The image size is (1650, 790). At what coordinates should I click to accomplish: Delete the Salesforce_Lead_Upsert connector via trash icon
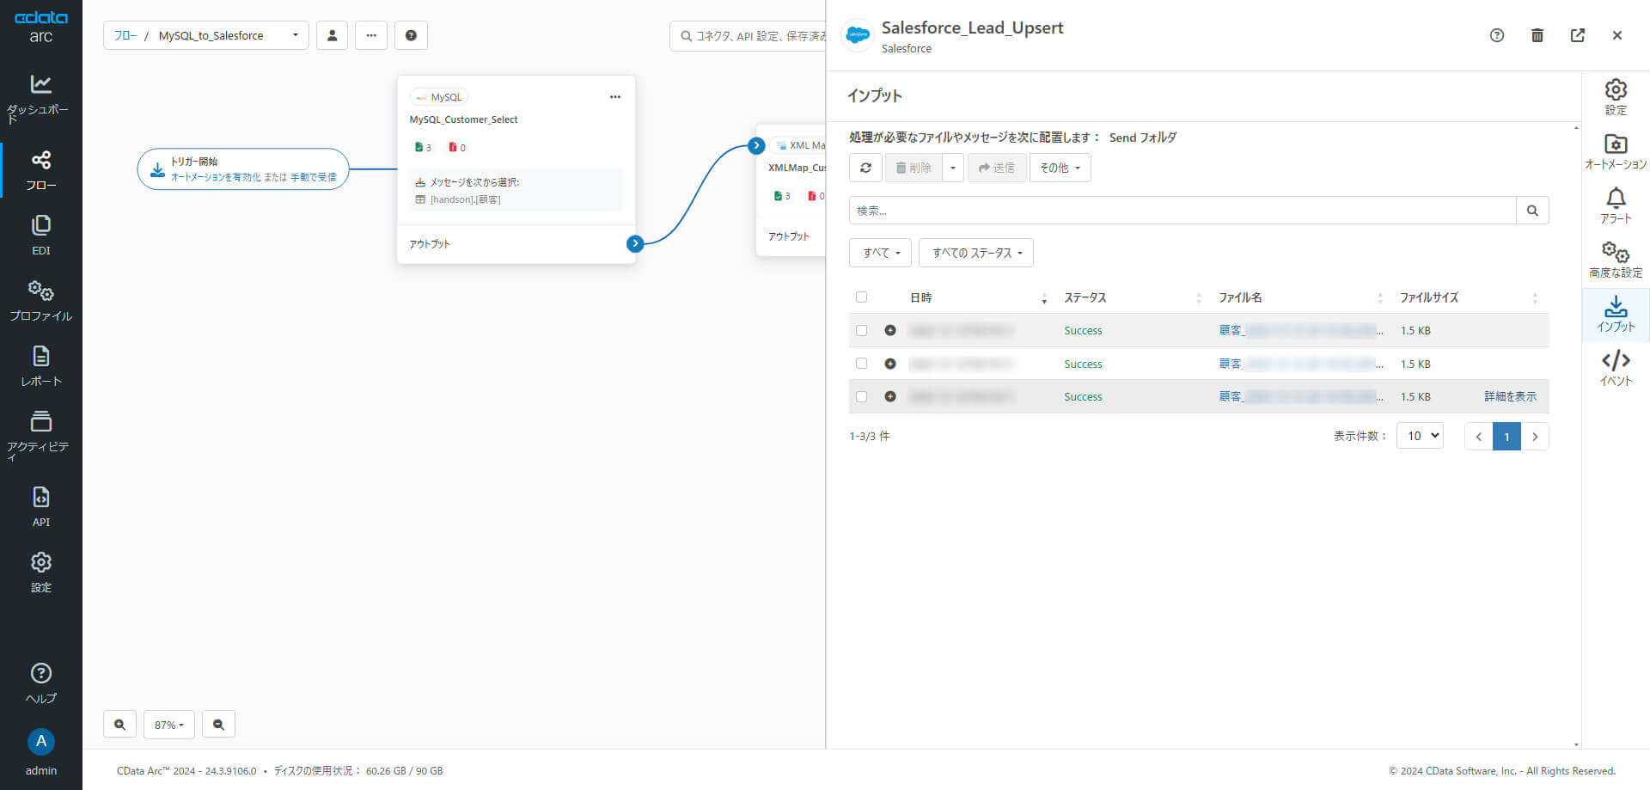click(x=1537, y=35)
